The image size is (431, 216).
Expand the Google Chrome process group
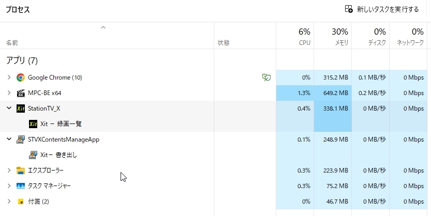(x=9, y=78)
